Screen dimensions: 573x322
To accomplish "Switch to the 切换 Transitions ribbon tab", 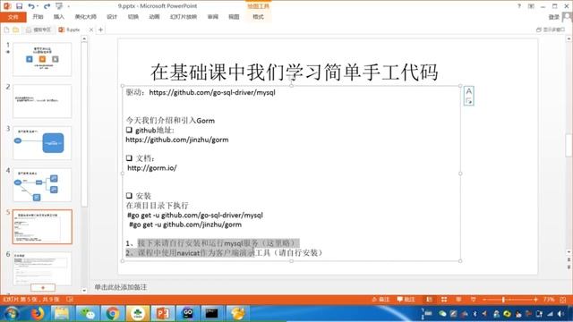I will click(x=133, y=17).
